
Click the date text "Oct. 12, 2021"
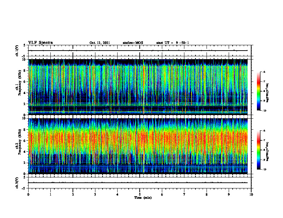(100, 43)
